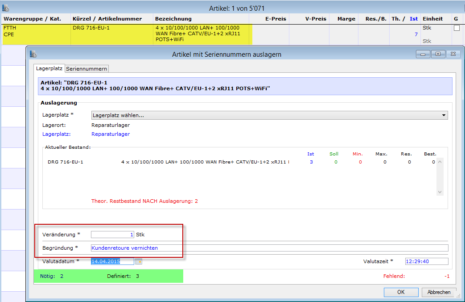Minimize the Artikel auslagern dialog
This screenshot has width=465, height=302.
pyautogui.click(x=422, y=54)
